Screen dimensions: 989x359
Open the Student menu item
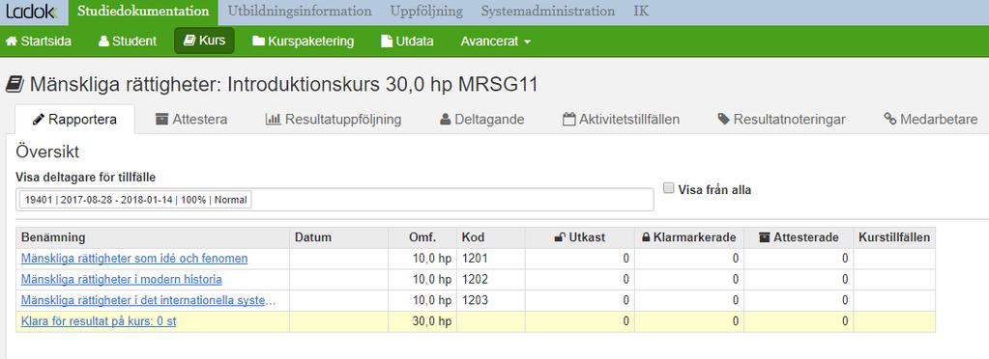(x=128, y=41)
